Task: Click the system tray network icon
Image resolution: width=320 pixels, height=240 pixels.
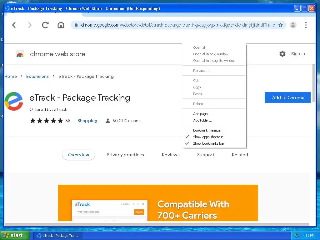Action: point(297,235)
